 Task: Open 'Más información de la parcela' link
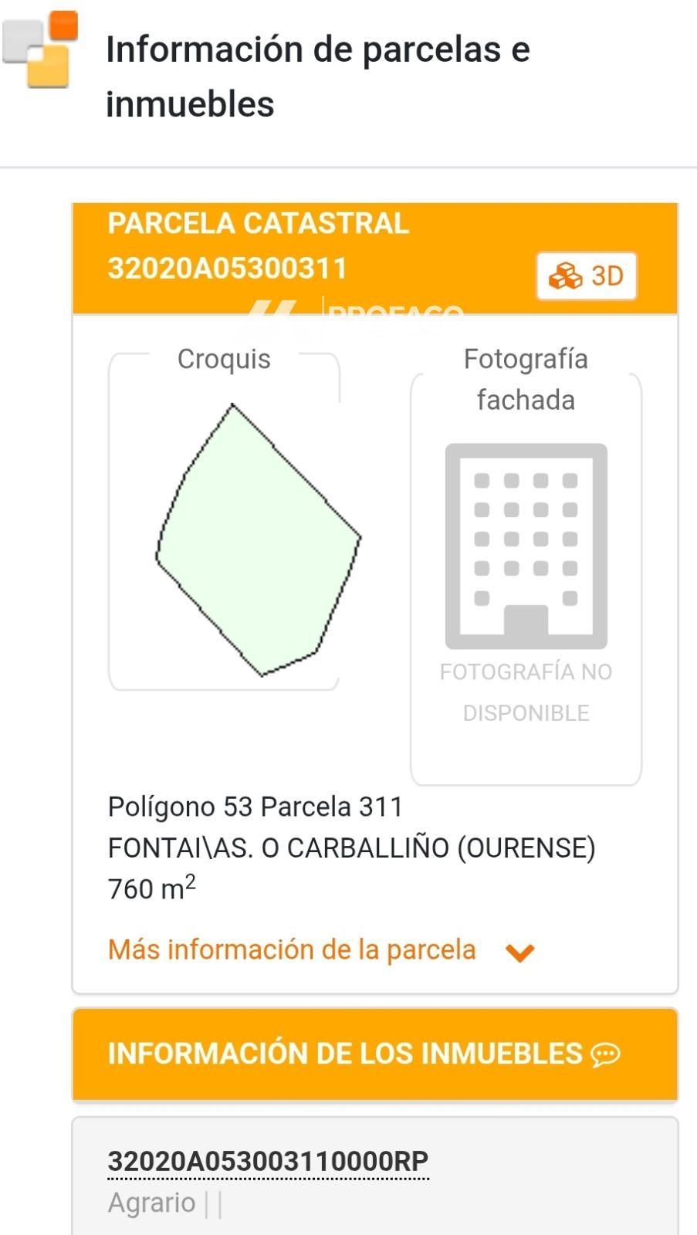click(x=292, y=950)
